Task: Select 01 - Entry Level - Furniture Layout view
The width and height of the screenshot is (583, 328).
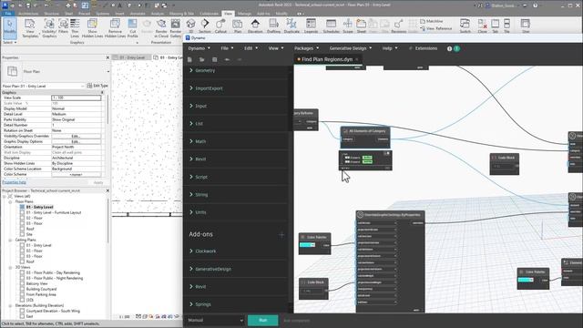Action: click(x=54, y=212)
